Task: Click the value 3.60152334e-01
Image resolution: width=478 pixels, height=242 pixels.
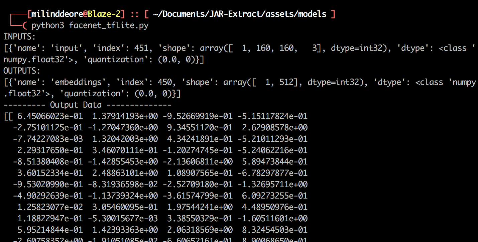Action: point(50,173)
